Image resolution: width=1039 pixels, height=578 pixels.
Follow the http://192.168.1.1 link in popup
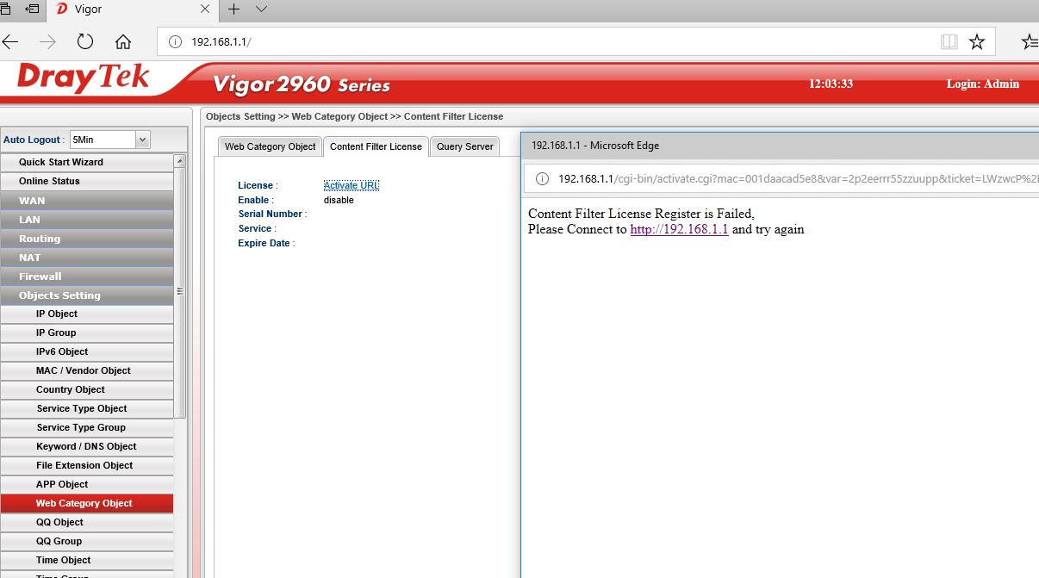[679, 229]
